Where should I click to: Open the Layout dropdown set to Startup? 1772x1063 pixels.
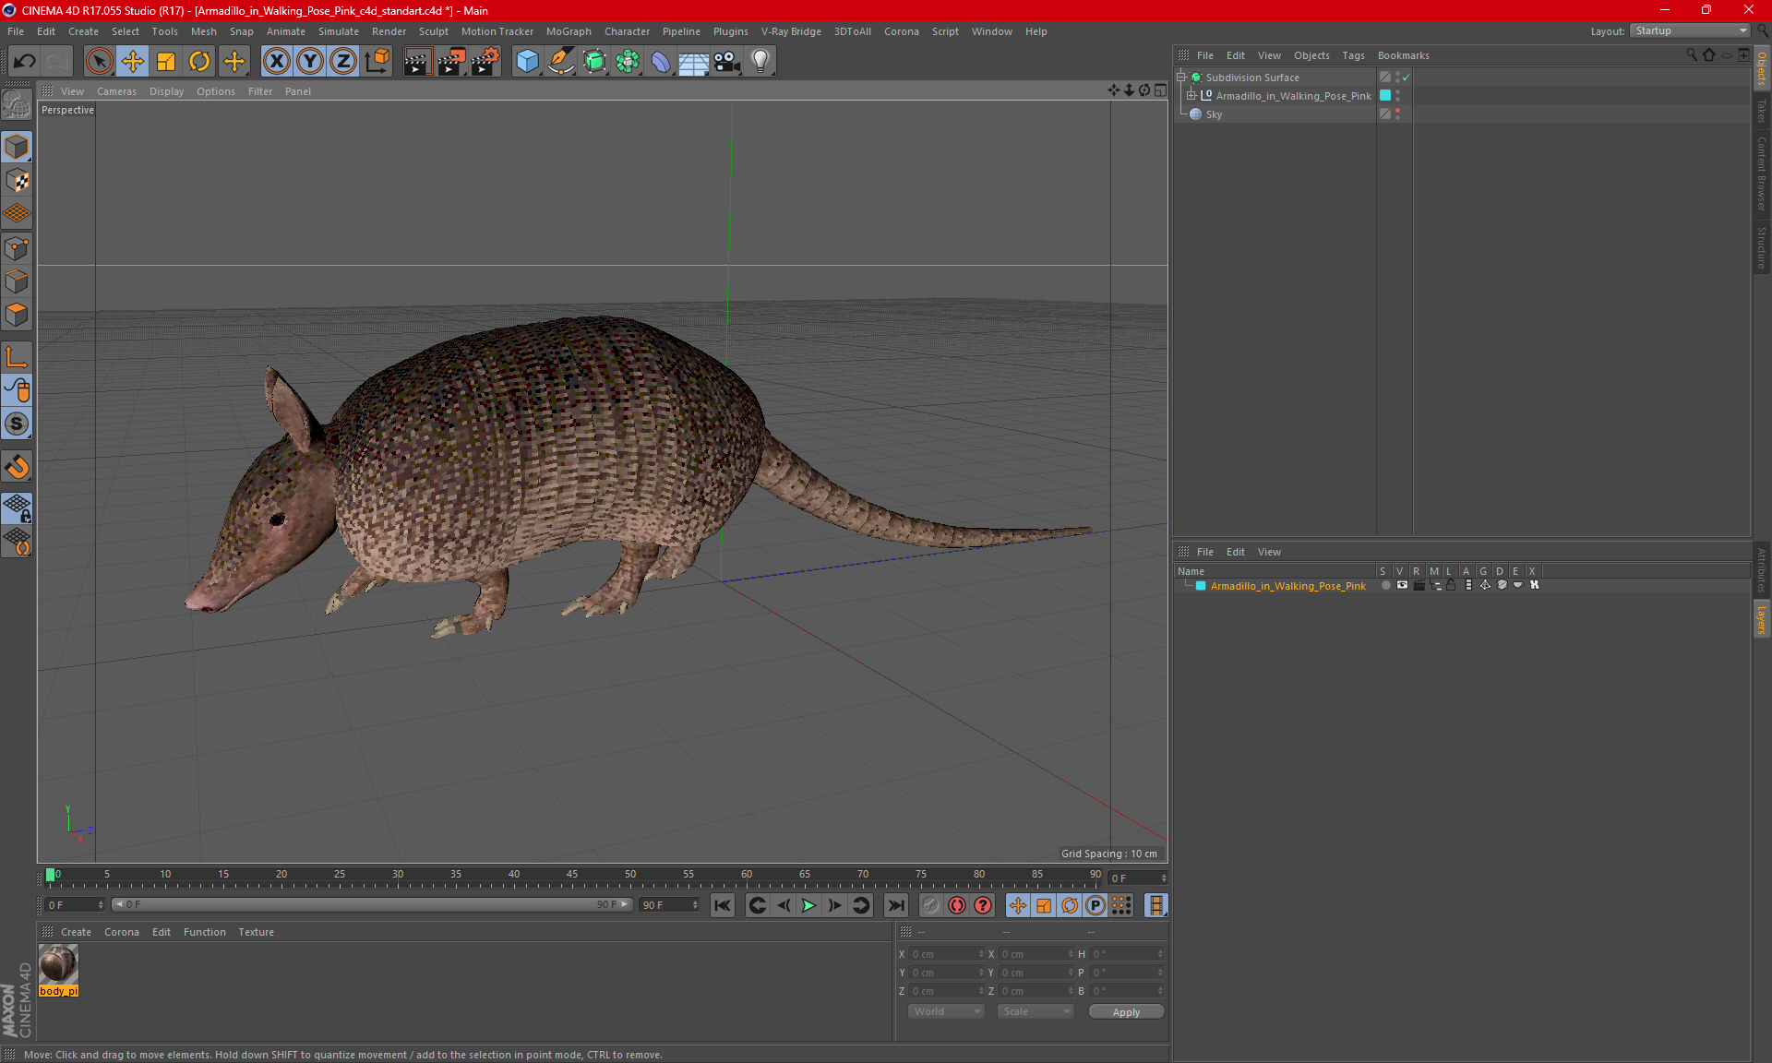pyautogui.click(x=1691, y=30)
